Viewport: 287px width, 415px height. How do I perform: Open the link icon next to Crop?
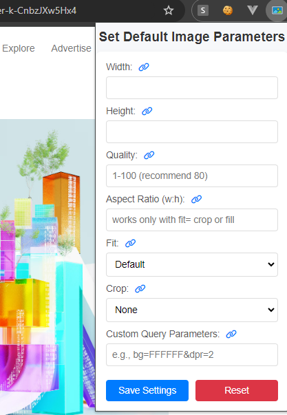coord(140,289)
